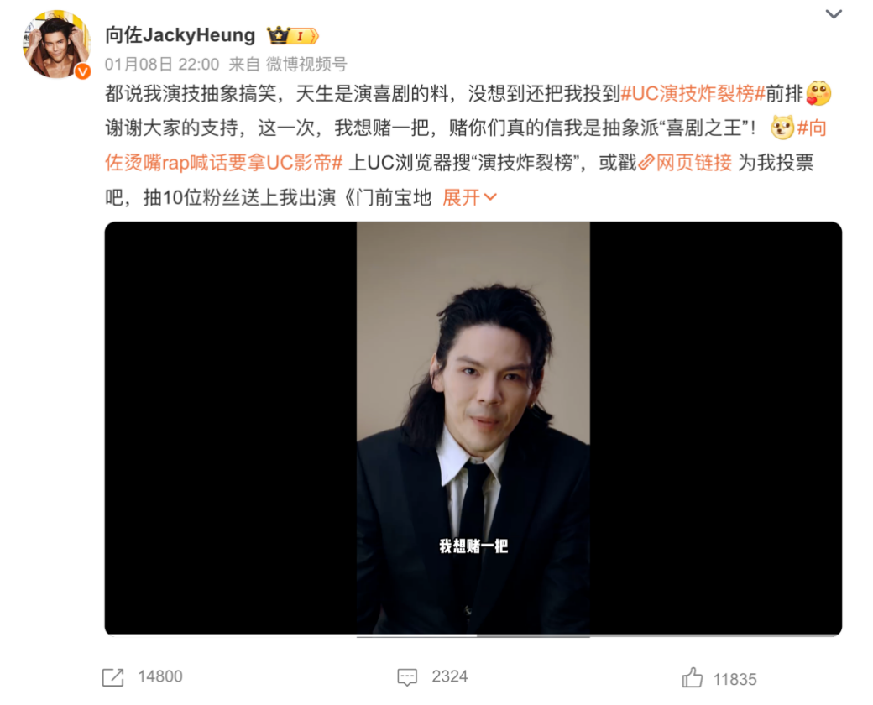Expand the full post text with 展开
Viewport: 873px width, 705px height.
tap(461, 197)
